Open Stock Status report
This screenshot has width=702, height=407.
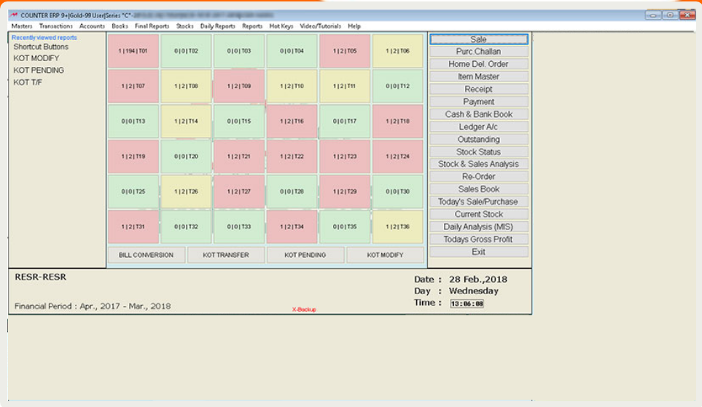tap(479, 151)
